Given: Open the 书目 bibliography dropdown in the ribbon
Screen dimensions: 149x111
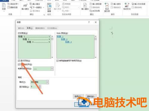Looking at the screenshot, I should 66,11.
